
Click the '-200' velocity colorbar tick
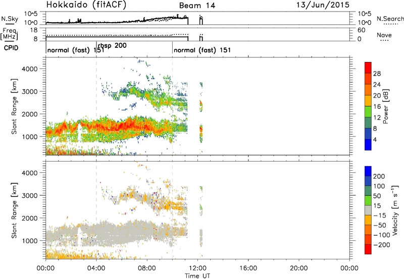click(x=381, y=245)
